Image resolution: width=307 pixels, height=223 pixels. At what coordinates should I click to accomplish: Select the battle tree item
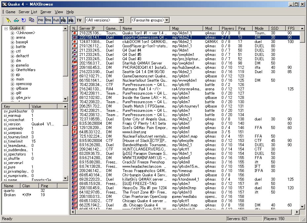pyautogui.click(x=21, y=47)
